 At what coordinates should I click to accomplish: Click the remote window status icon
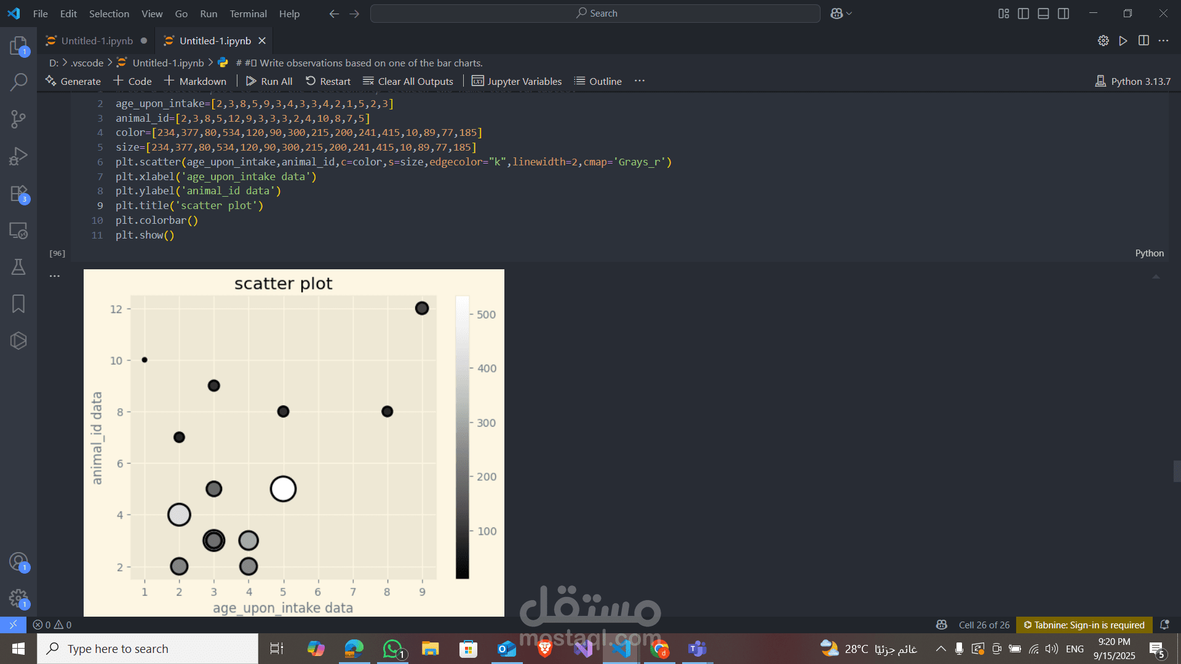coord(13,625)
